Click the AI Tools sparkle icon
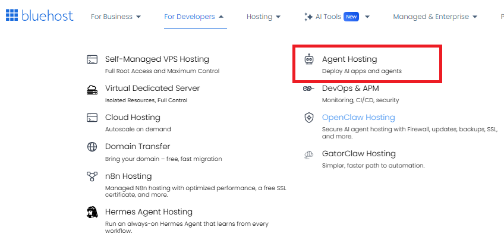 [x=308, y=17]
